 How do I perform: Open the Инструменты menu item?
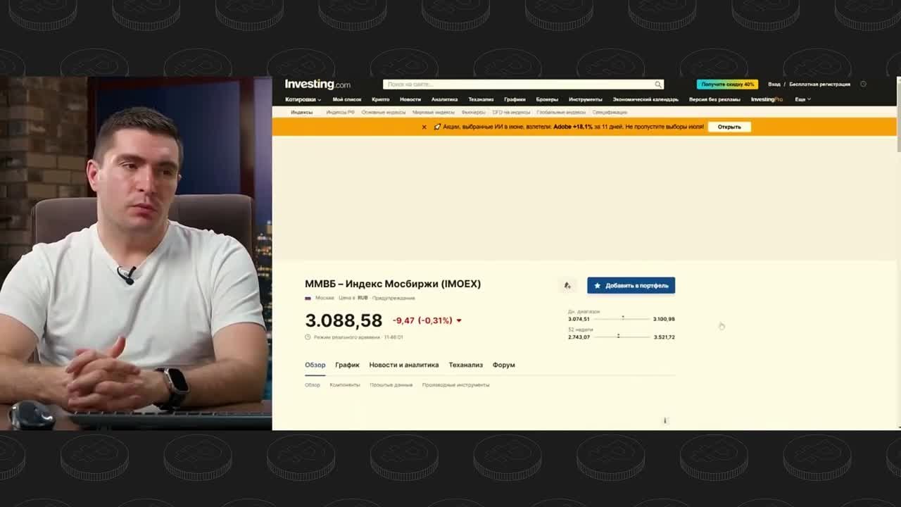(586, 99)
